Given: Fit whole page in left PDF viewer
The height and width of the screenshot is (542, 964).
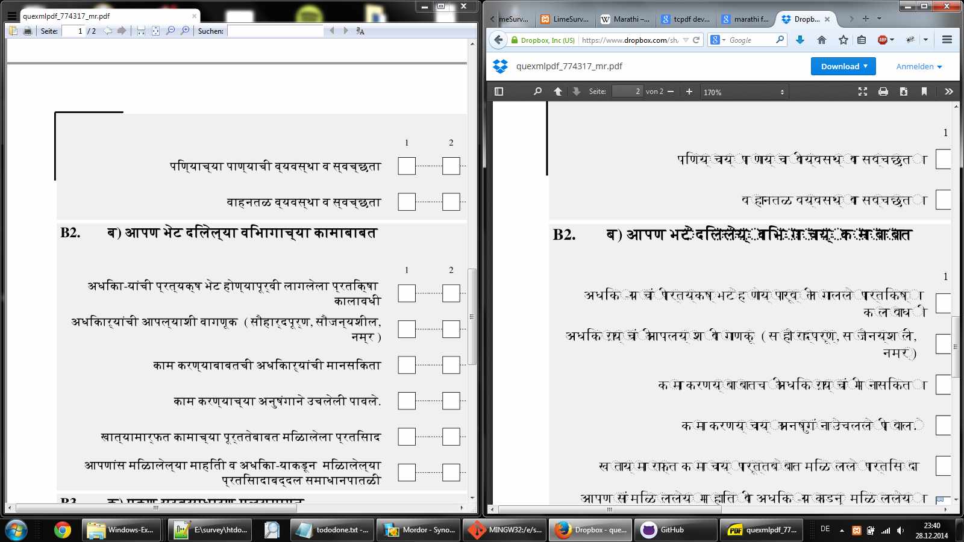Looking at the screenshot, I should pyautogui.click(x=155, y=31).
